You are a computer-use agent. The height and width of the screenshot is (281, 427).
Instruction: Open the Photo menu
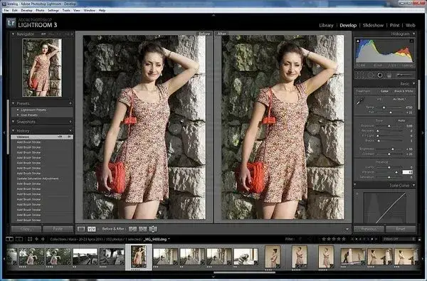pyautogui.click(x=40, y=11)
